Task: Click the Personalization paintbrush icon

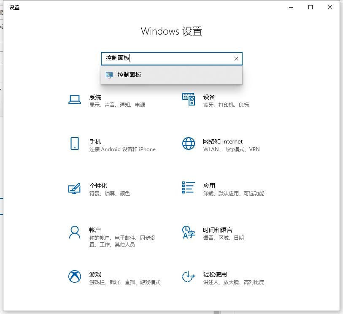Action: 75,188
